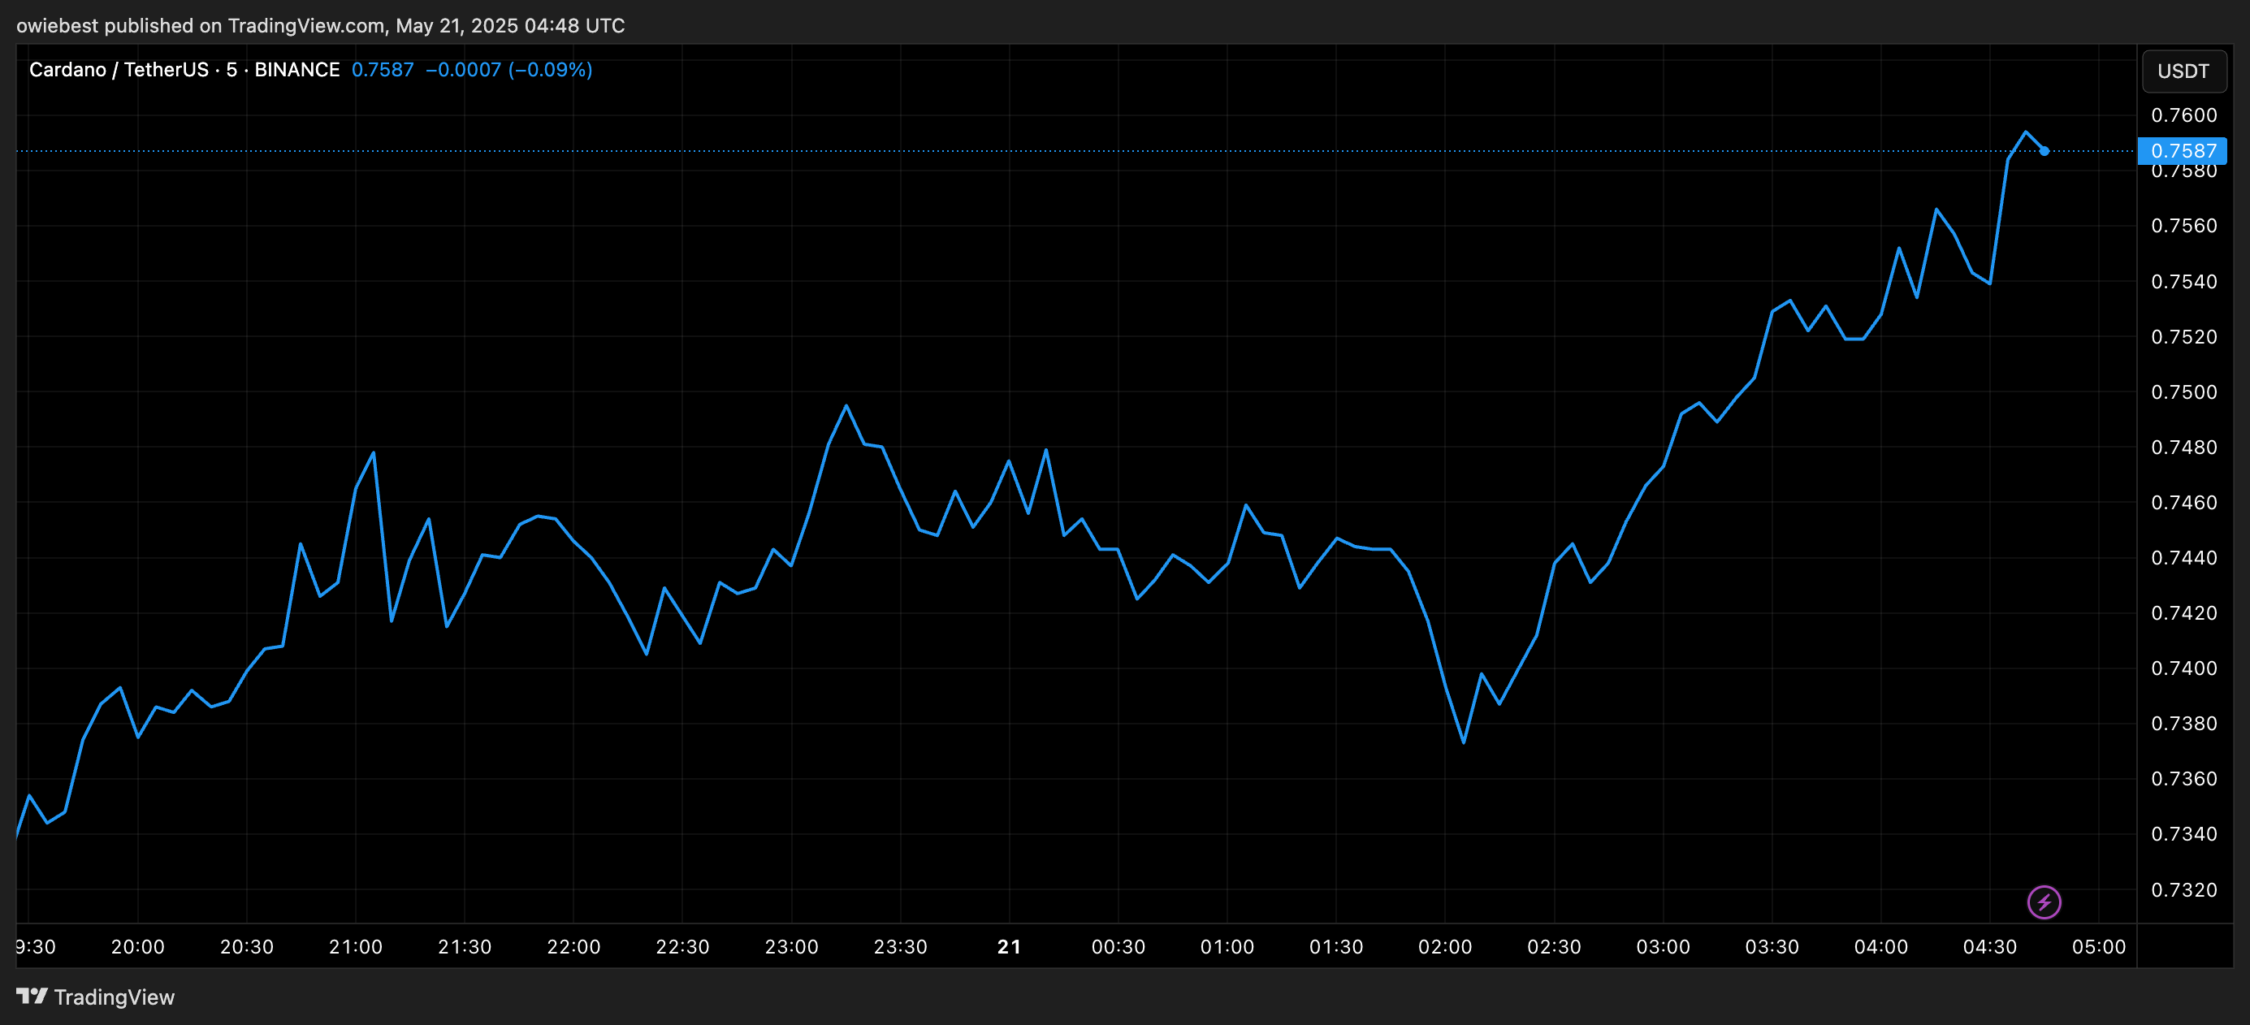Click the 20:00 time axis label
The height and width of the screenshot is (1025, 2250).
tap(137, 946)
